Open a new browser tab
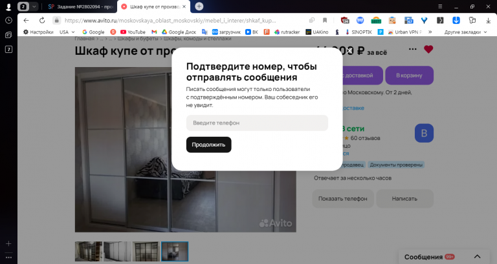Screen dimensions: 497x264 click(x=199, y=6)
